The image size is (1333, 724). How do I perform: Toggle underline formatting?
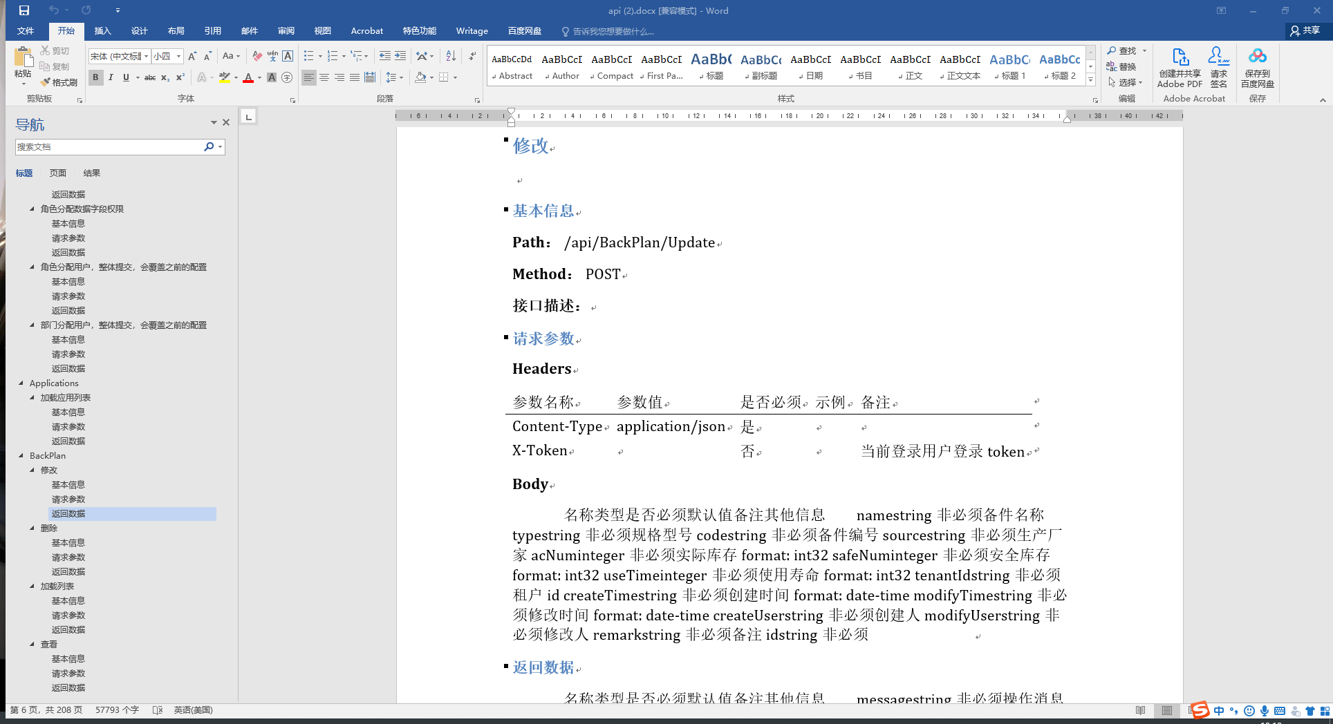coord(125,77)
